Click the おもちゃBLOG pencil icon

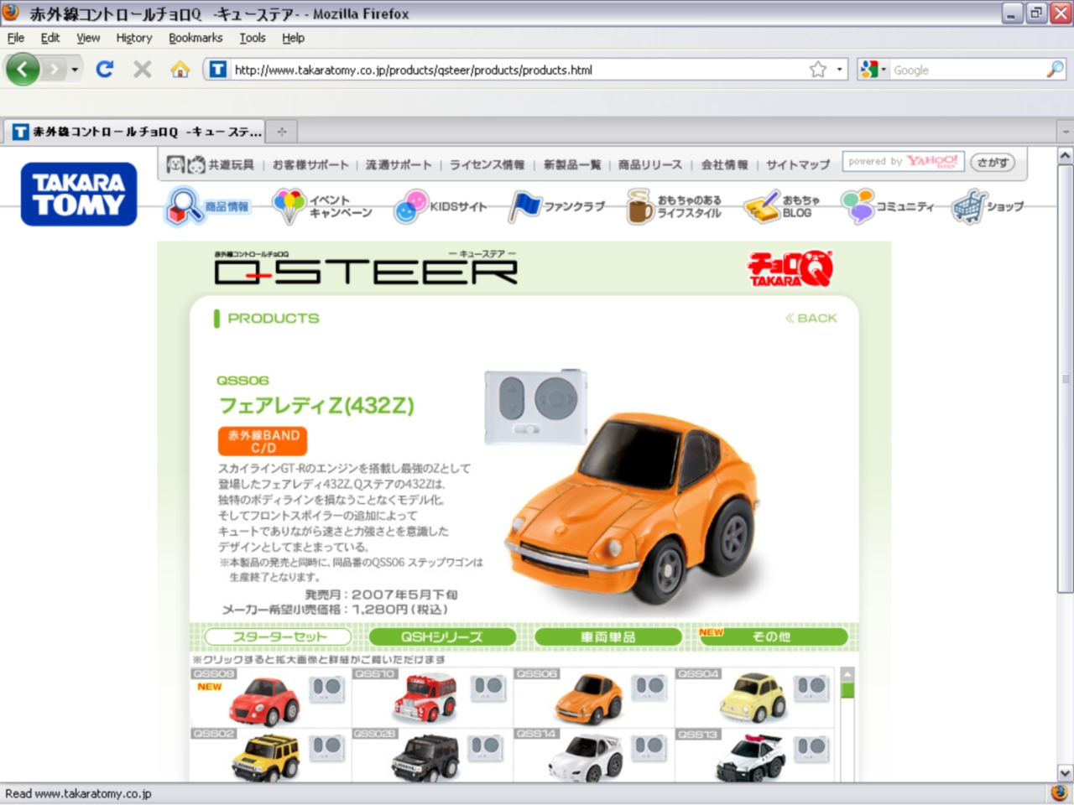762,207
